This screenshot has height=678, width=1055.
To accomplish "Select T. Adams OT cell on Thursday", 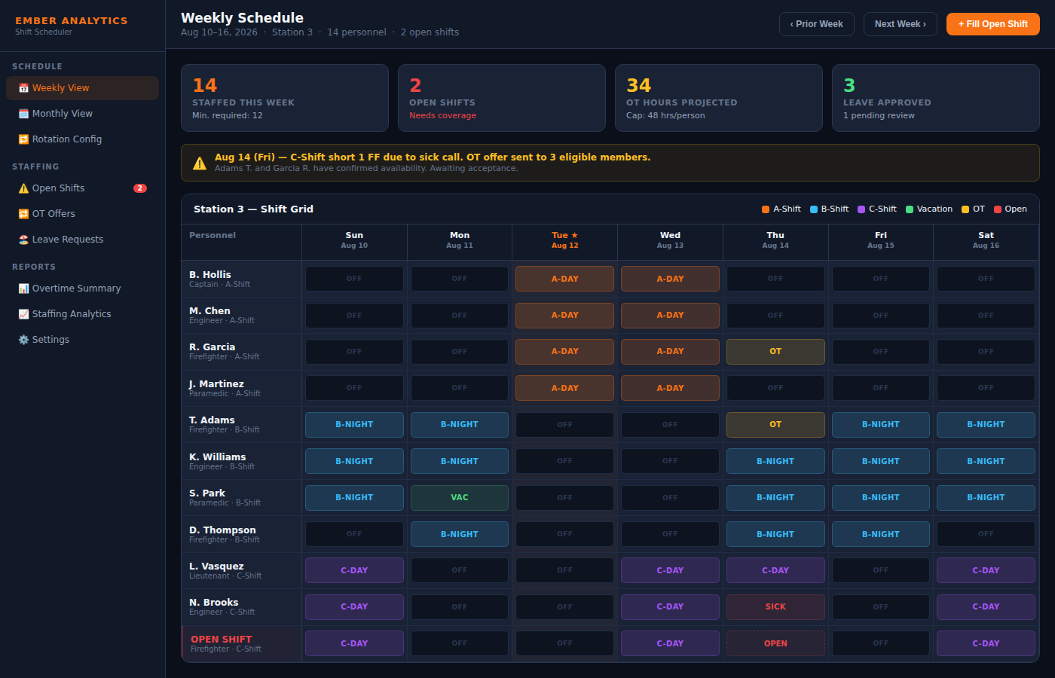I will point(775,425).
